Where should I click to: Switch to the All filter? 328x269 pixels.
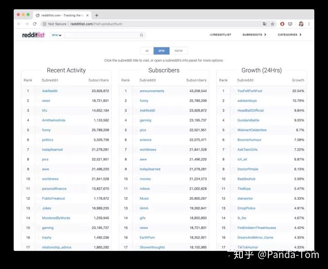click(x=147, y=51)
